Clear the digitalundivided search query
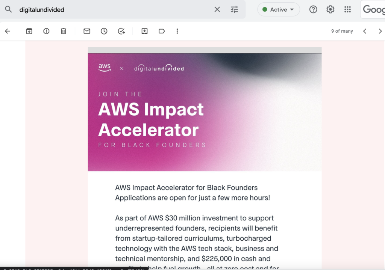Viewport: 385px width, 270px height. pyautogui.click(x=217, y=9)
